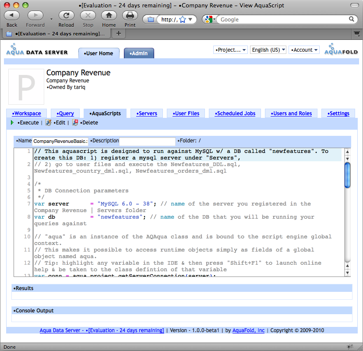The width and height of the screenshot is (363, 351).
Task: Click the Aqua Data Server logo
Action: click(37, 50)
